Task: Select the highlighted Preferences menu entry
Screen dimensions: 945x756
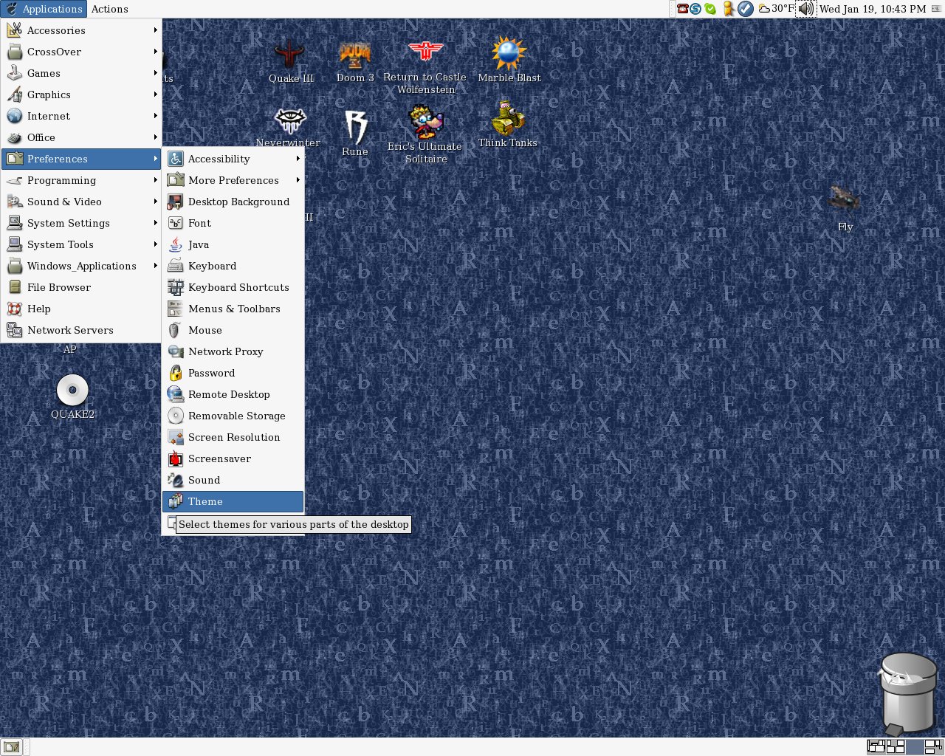Action: coord(81,159)
